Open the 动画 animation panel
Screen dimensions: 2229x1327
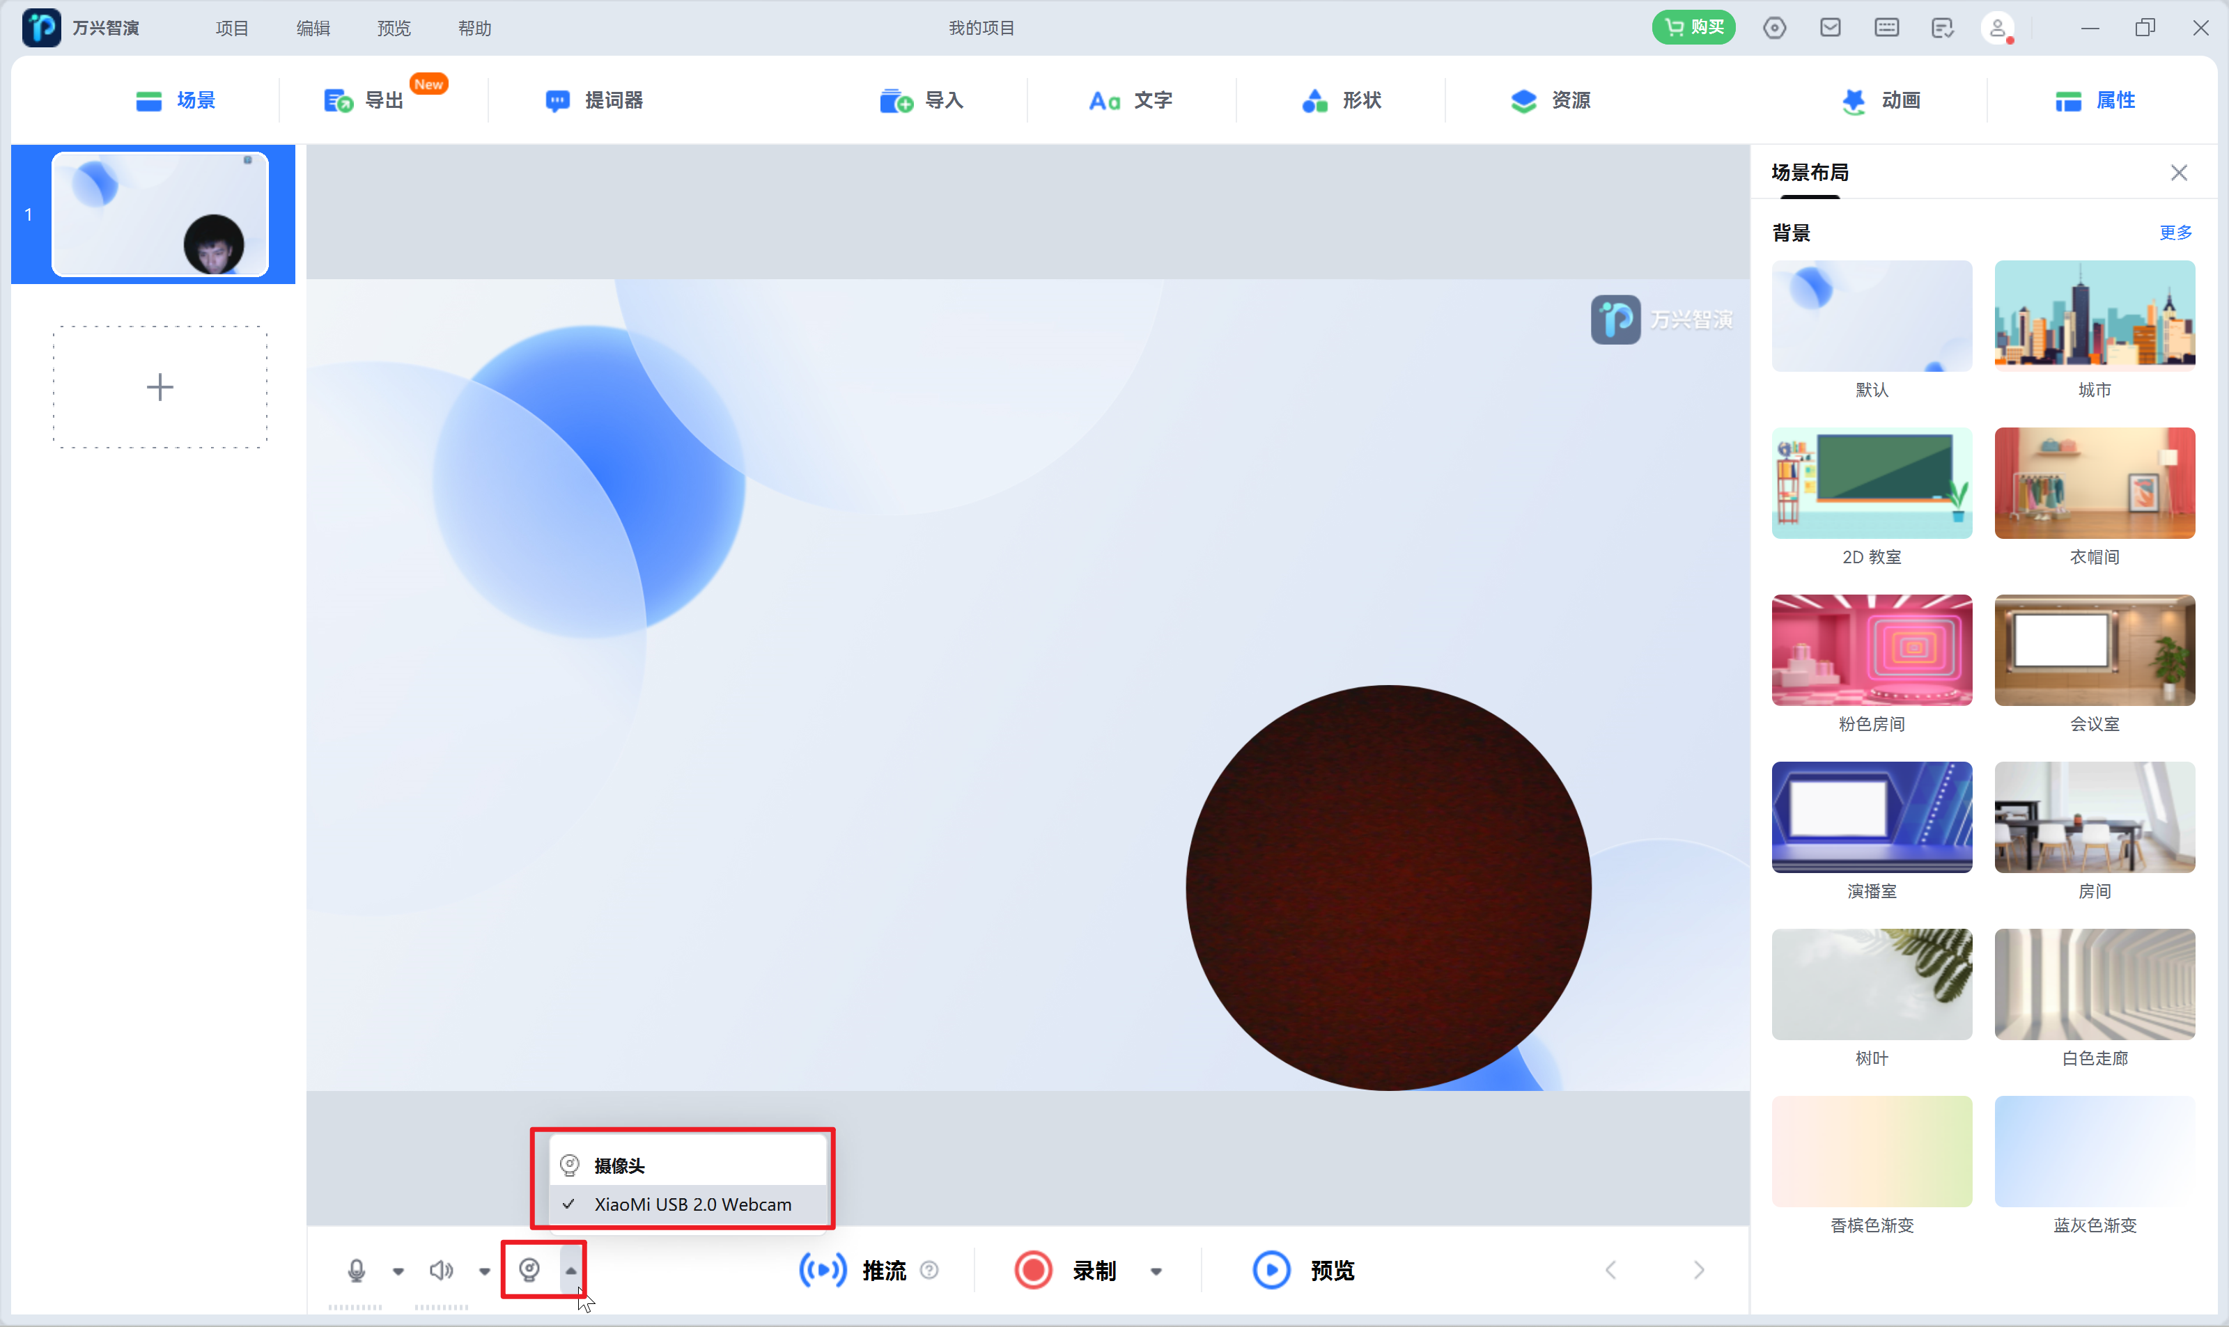tap(1881, 100)
